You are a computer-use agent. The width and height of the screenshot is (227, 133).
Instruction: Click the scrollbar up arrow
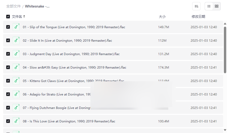pyautogui.click(x=225, y=24)
